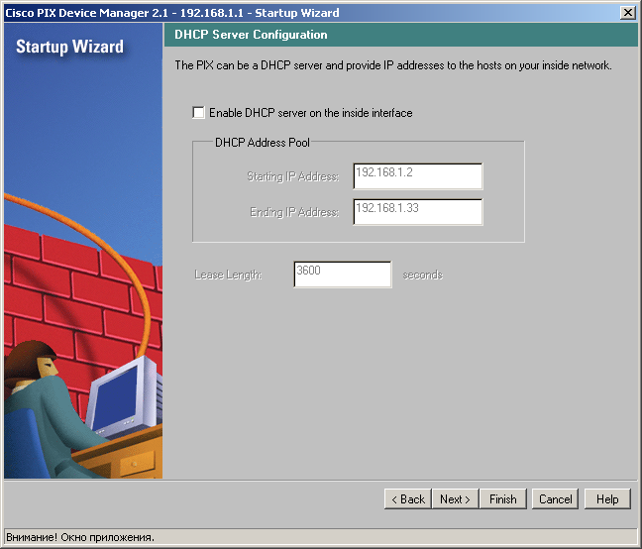The height and width of the screenshot is (549, 642).
Task: Click the Finish button
Action: pyautogui.click(x=502, y=499)
